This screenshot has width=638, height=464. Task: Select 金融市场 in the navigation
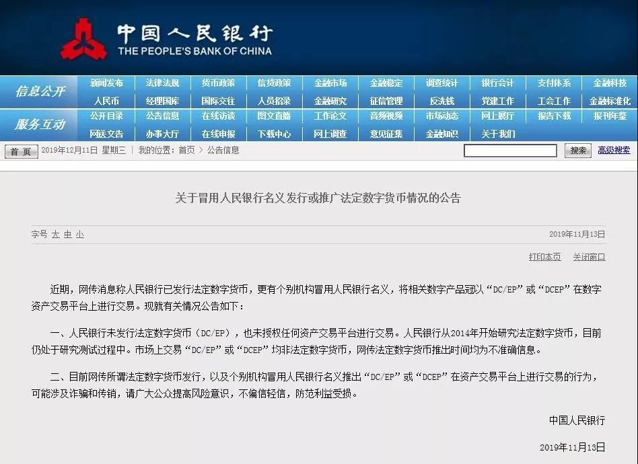pyautogui.click(x=330, y=83)
